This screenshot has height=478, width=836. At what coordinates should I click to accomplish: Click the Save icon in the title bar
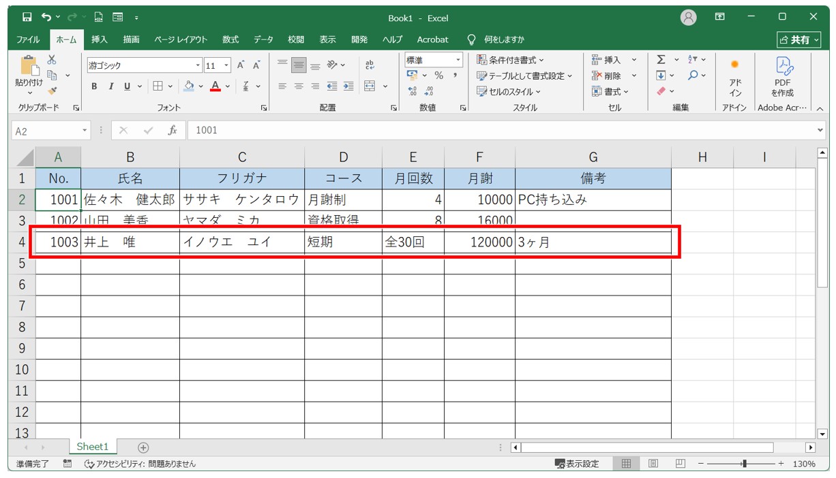(x=27, y=18)
